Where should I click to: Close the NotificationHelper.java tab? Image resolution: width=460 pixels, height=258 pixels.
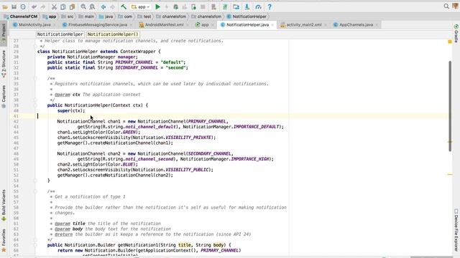[x=272, y=25]
